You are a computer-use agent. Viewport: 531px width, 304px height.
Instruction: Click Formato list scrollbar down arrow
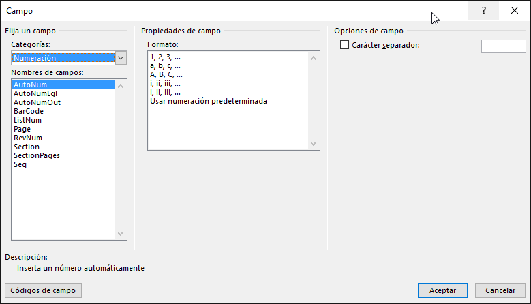[x=314, y=144]
